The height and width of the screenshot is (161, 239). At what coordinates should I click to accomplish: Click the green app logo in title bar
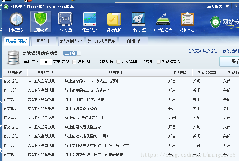coord(6,7)
